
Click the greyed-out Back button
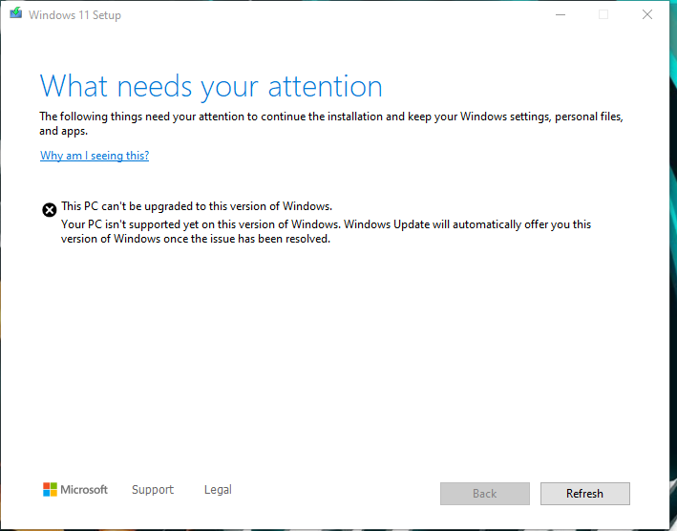485,494
